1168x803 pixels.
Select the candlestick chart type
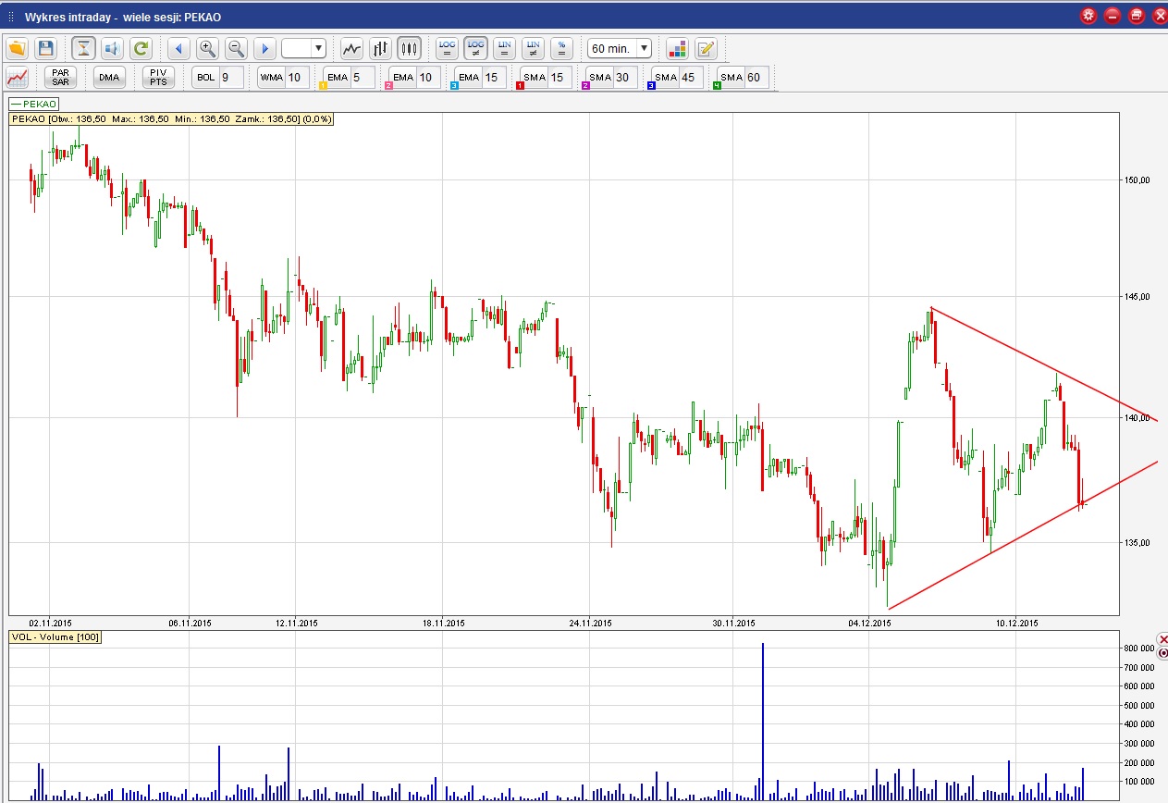(x=409, y=48)
